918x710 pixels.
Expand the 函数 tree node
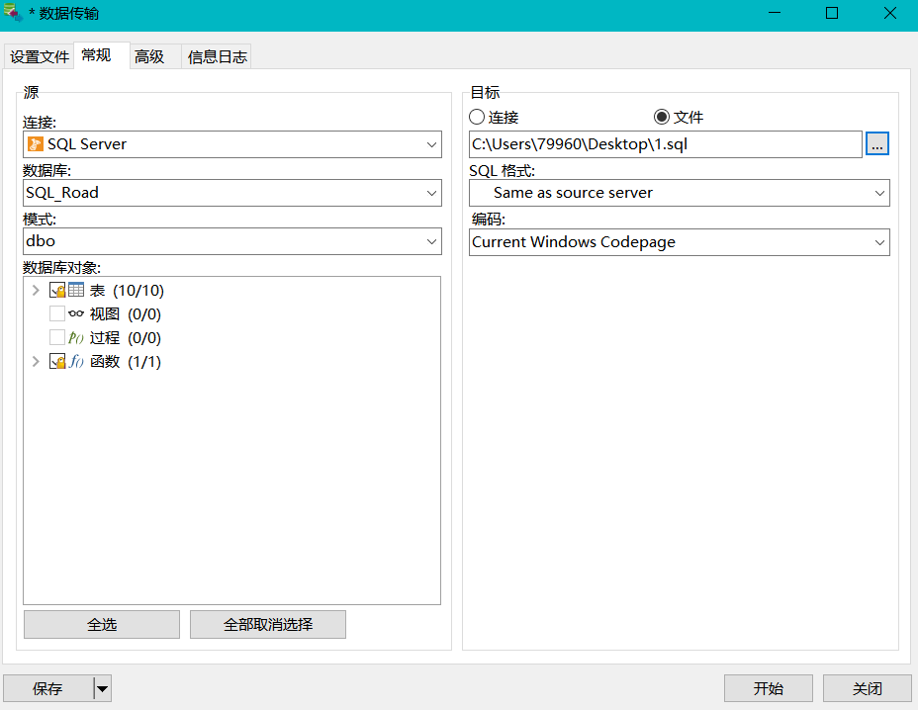(36, 362)
